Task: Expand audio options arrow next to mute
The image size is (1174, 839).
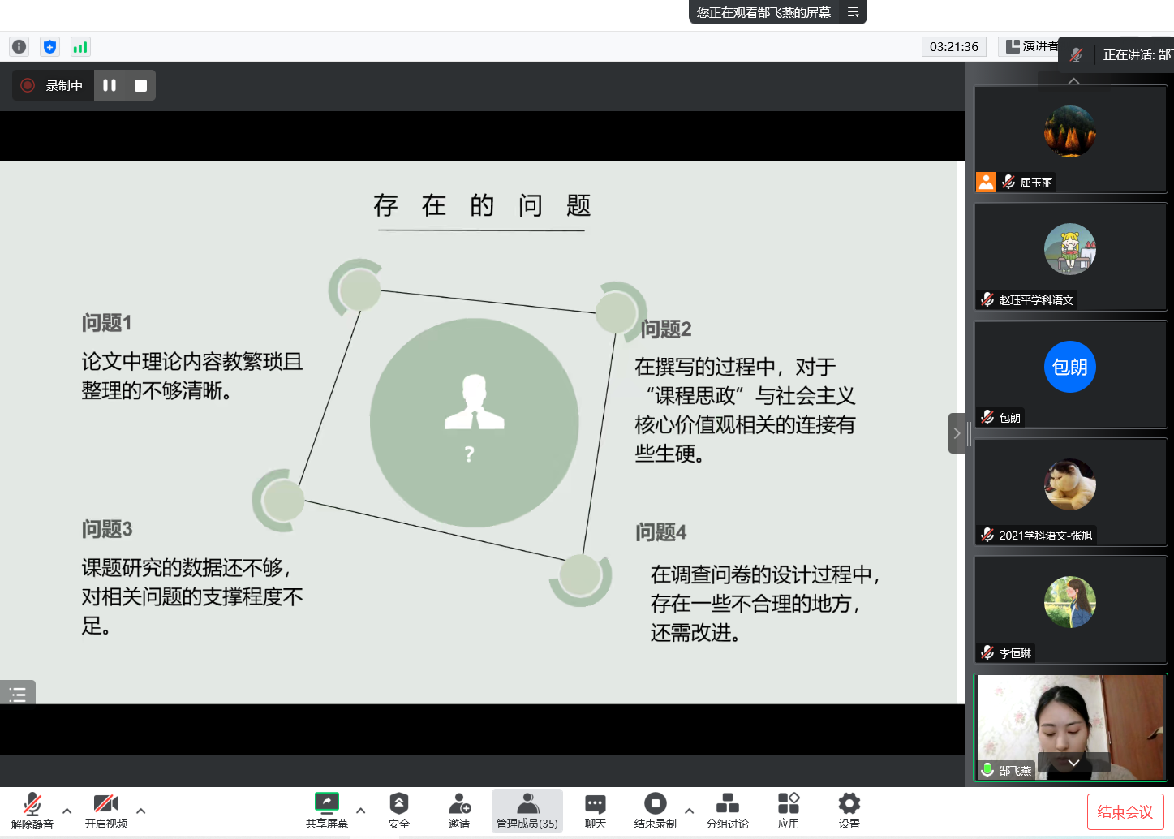Action: coord(67,811)
